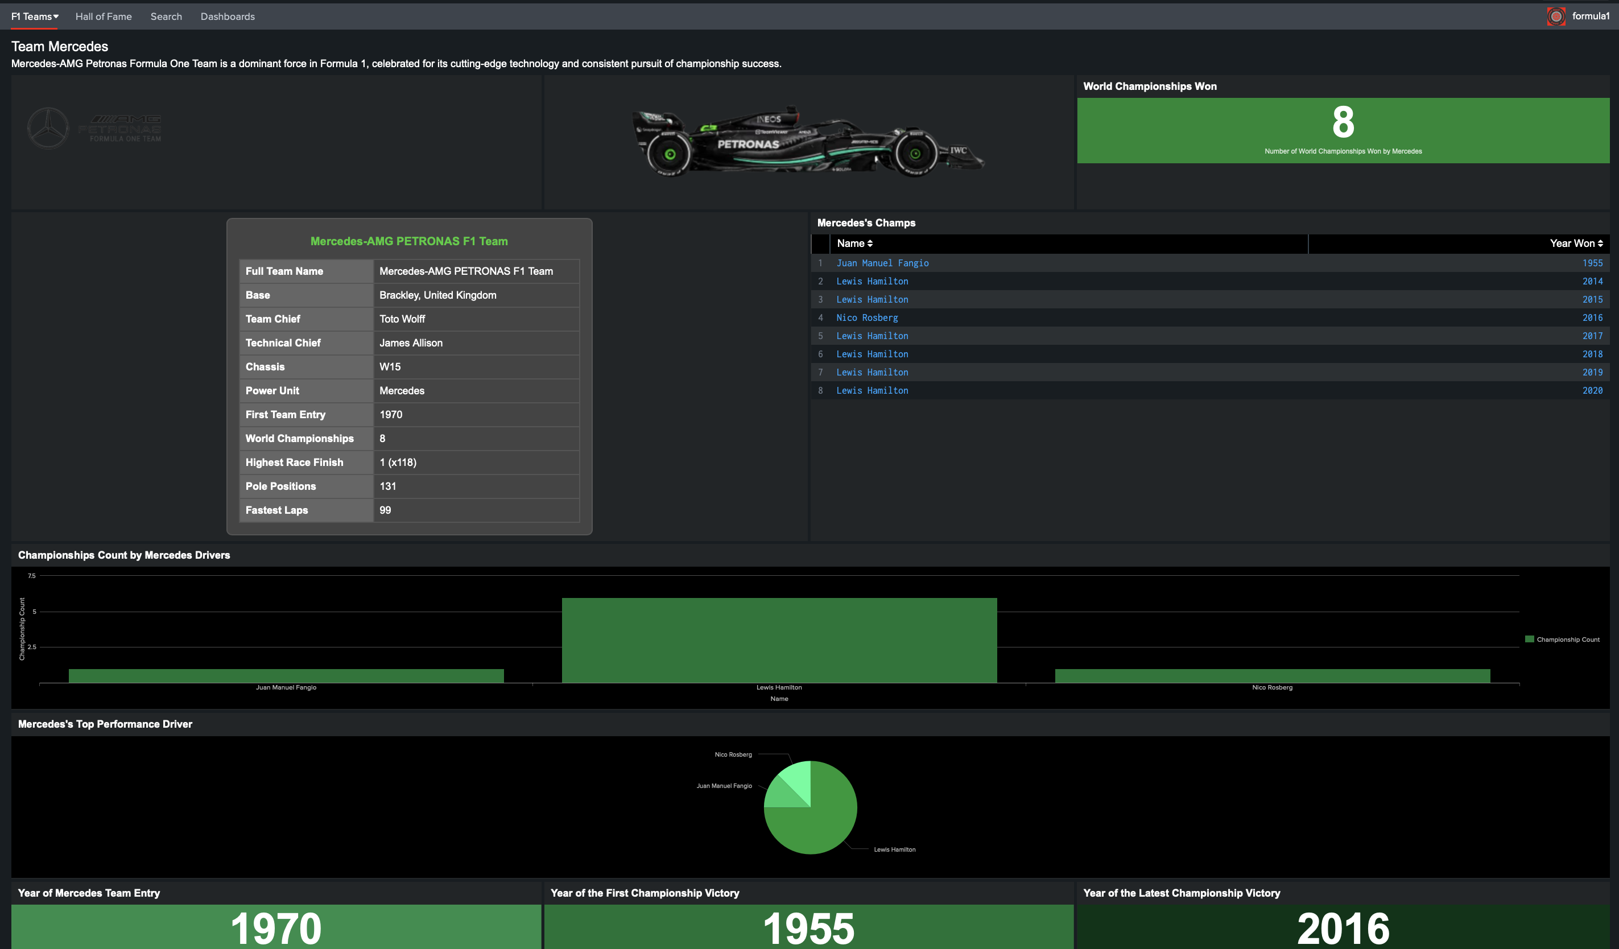
Task: Open the Search nav item
Action: 167,16
